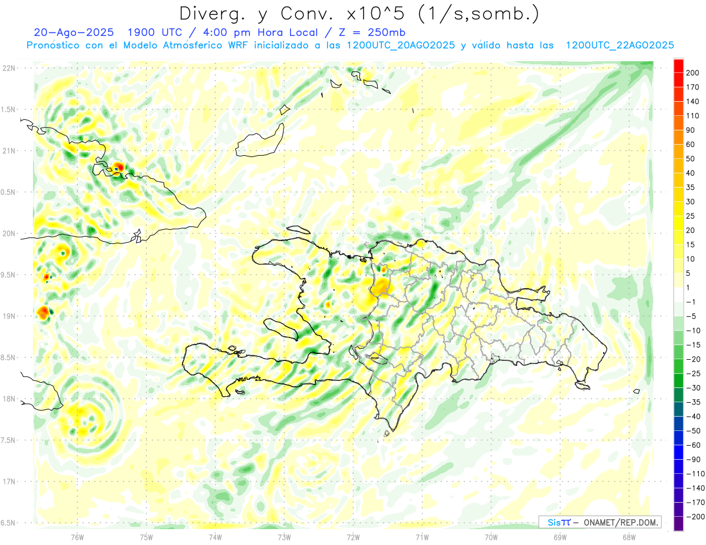The width and height of the screenshot is (706, 545).
Task: Click the 72W longitude label
Action: pos(353,537)
